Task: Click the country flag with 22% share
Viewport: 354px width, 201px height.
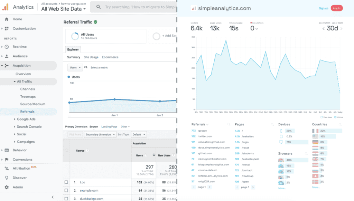Action: [x=315, y=131]
